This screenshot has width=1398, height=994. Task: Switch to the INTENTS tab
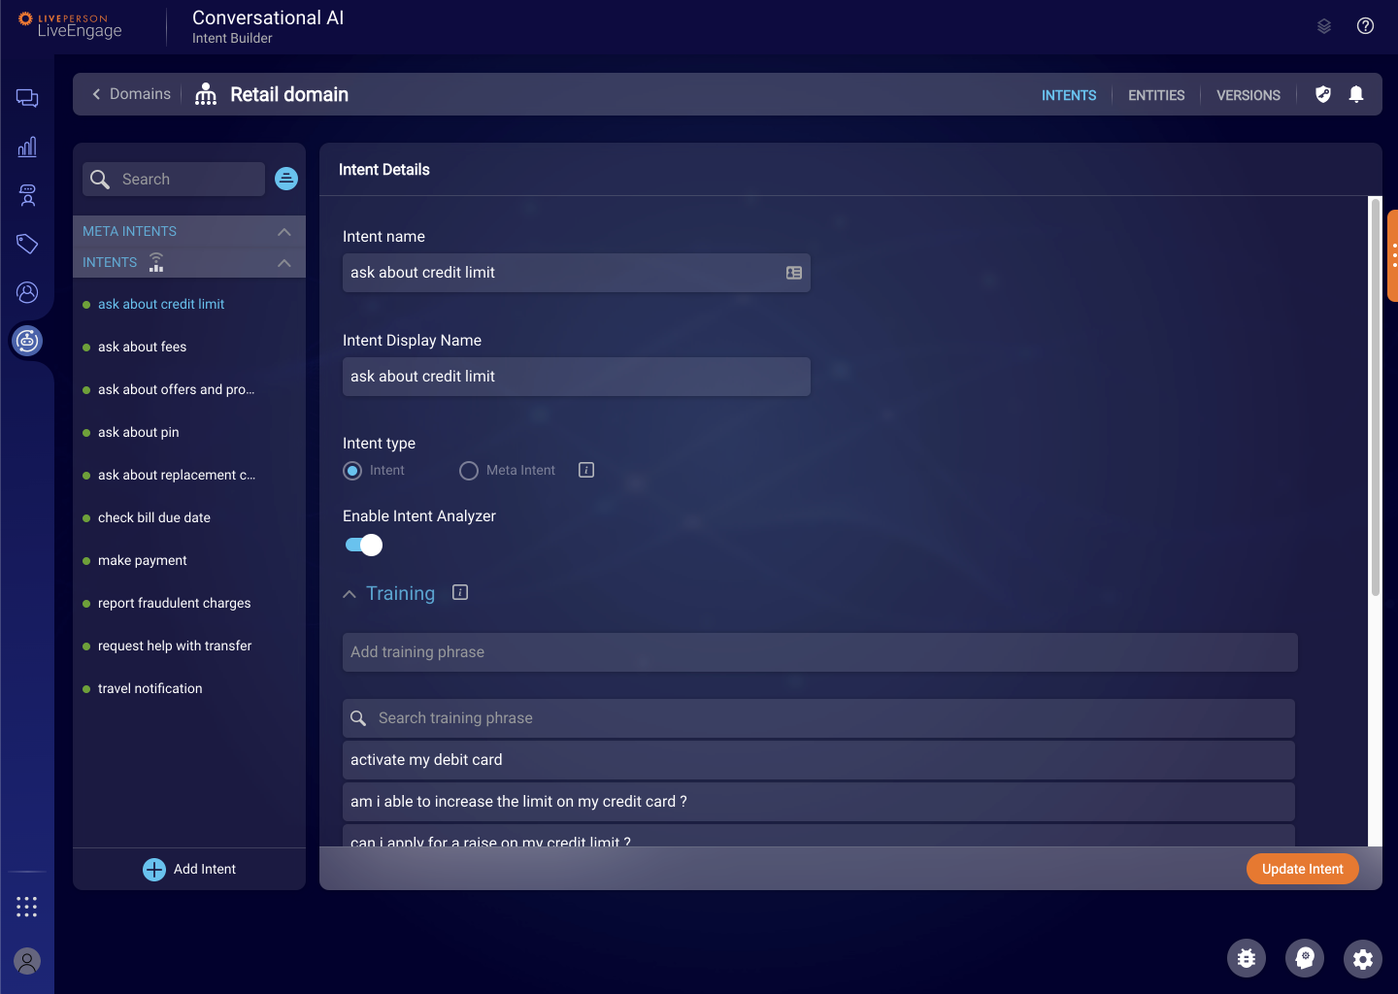1069,95
